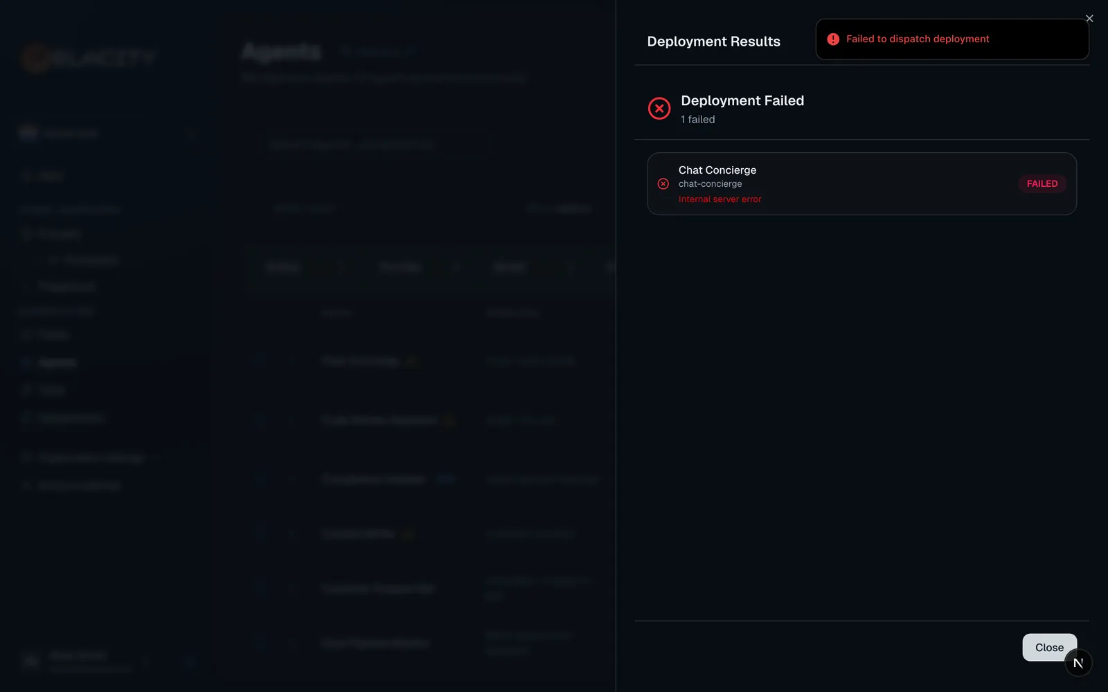This screenshot has width=1108, height=692.
Task: Open the Next.js dev tools N badge
Action: (1078, 663)
